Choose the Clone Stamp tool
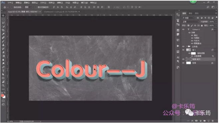This screenshot has width=219, height=124. click(3, 45)
